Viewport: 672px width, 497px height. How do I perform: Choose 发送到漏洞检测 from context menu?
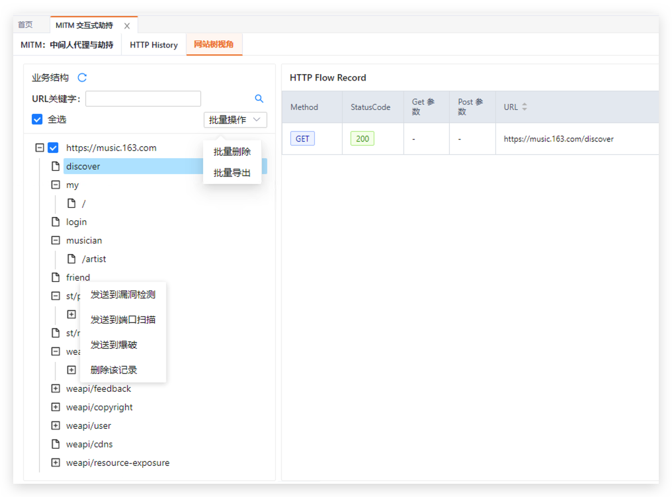point(123,294)
